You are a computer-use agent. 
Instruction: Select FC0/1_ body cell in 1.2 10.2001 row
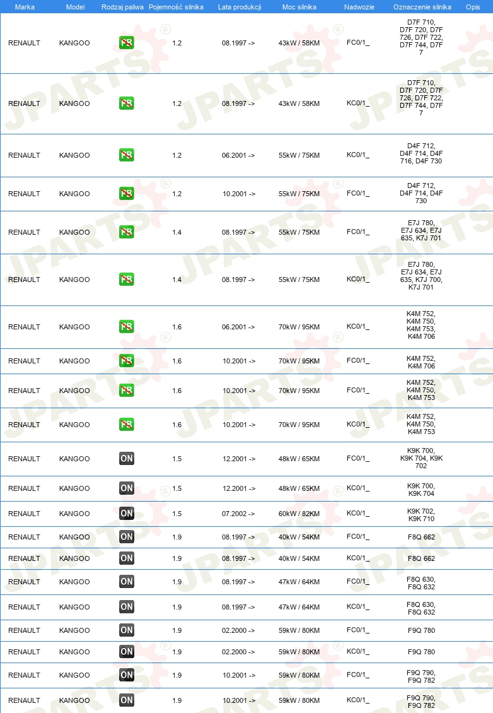click(x=358, y=193)
